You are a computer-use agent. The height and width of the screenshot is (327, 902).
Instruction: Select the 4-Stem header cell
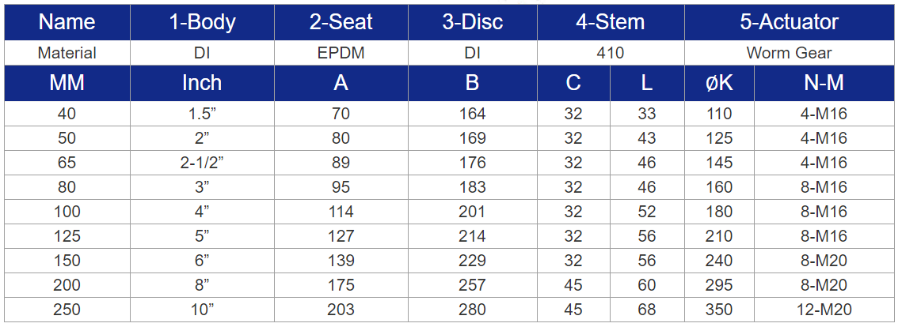coord(611,22)
